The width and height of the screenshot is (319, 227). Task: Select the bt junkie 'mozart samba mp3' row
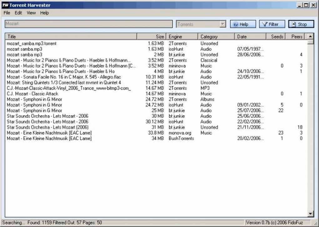coord(156,54)
